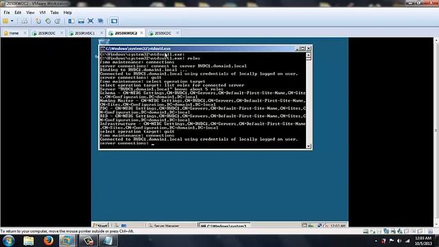Toggle the library sidebar view icon

(71, 21)
